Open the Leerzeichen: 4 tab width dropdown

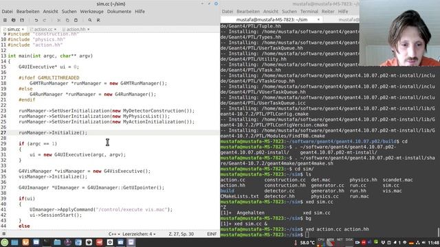coord(139,234)
